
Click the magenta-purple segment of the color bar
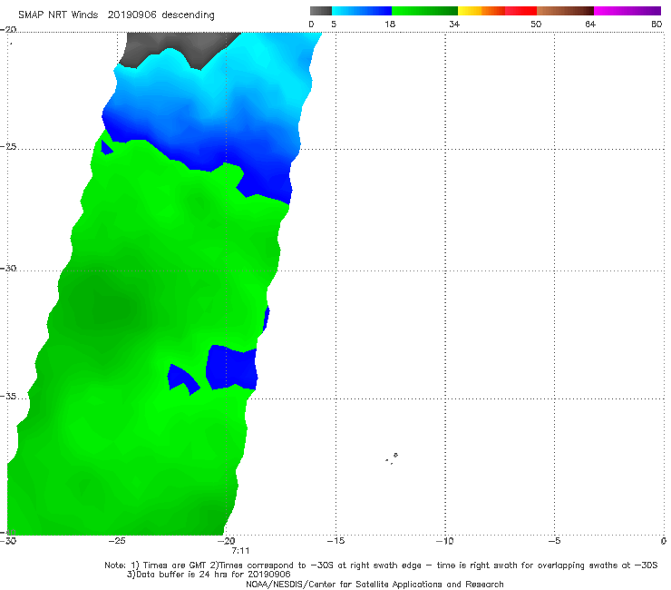point(627,11)
